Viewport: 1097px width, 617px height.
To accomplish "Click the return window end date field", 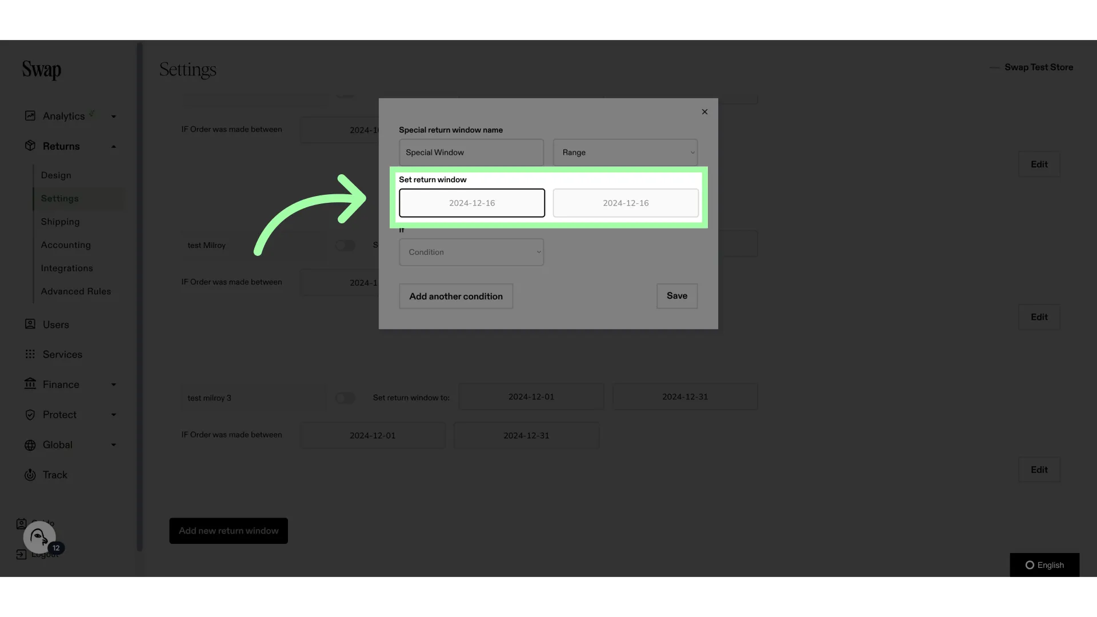I will 626,203.
